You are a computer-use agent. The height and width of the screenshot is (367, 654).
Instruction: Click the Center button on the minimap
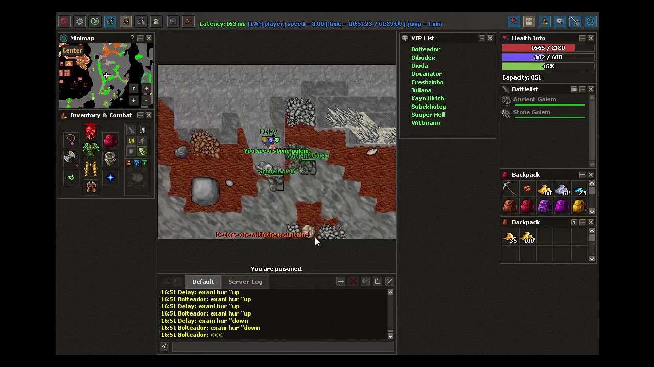[73, 50]
